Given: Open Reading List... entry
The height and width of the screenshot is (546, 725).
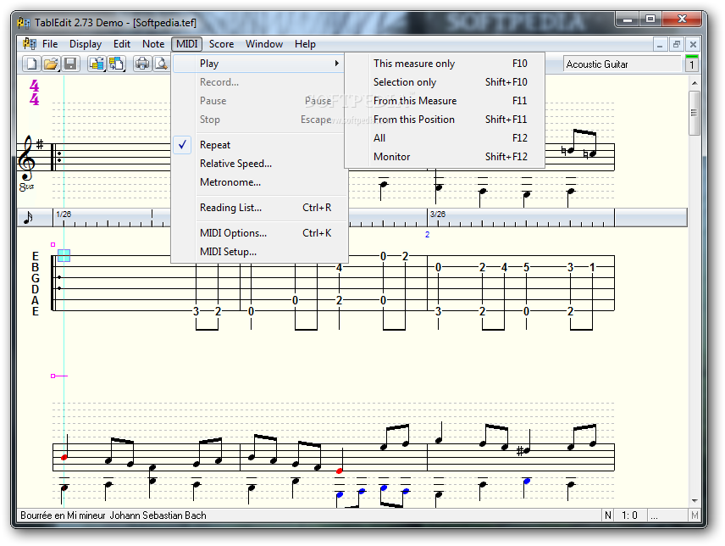Looking at the screenshot, I should coord(259,208).
